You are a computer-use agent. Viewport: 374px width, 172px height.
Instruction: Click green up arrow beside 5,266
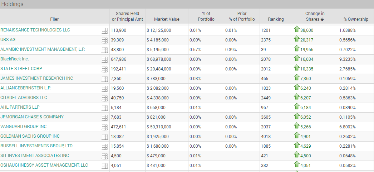(x=296, y=126)
